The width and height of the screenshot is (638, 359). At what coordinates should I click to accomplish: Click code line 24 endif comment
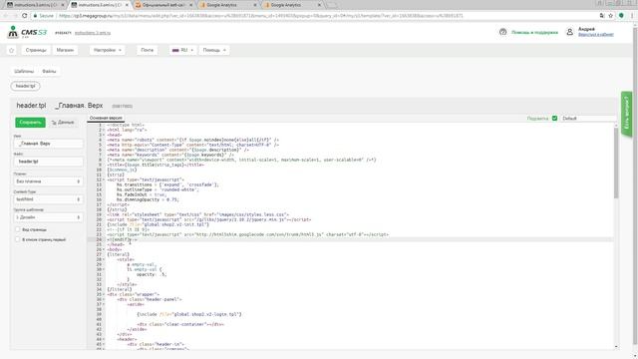(122, 239)
